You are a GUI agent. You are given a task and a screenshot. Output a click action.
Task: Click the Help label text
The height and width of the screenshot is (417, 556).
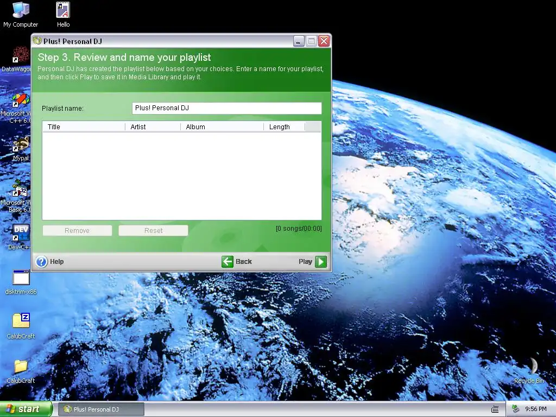[56, 262]
